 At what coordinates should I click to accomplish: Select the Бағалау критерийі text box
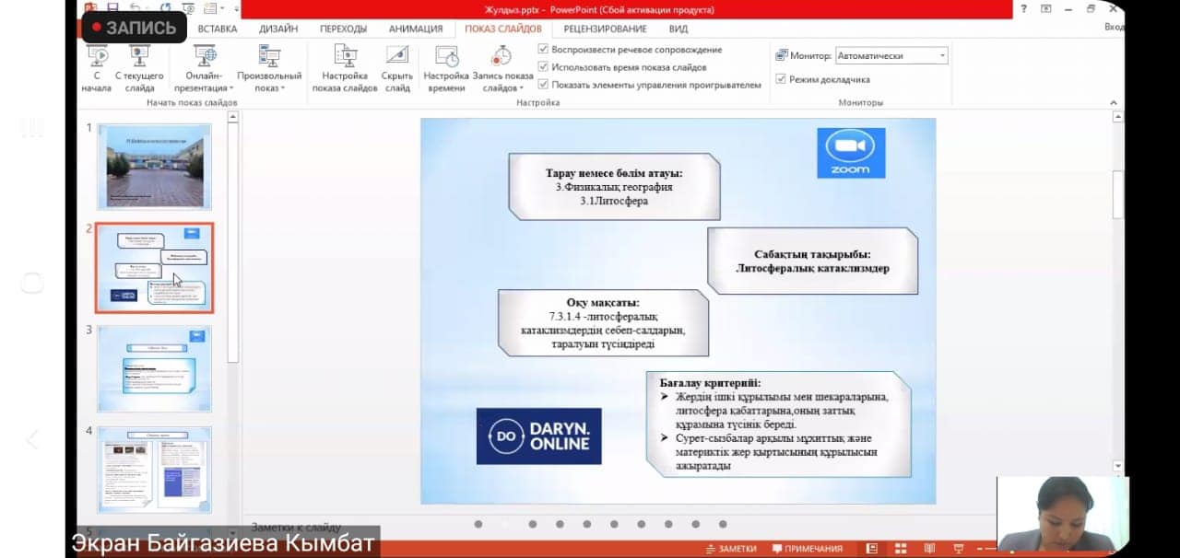779,424
